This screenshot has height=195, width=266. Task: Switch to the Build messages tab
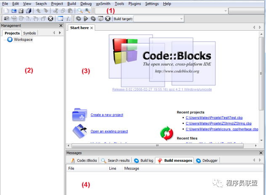point(175,161)
